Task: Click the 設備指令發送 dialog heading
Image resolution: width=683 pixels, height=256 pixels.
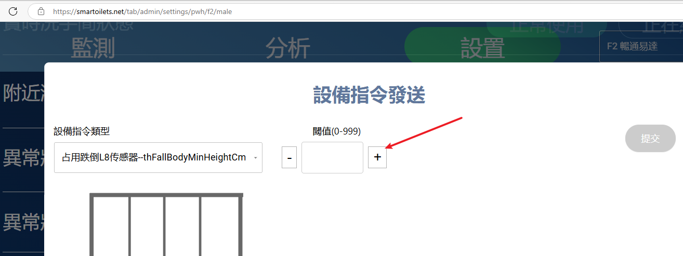Action: [369, 95]
